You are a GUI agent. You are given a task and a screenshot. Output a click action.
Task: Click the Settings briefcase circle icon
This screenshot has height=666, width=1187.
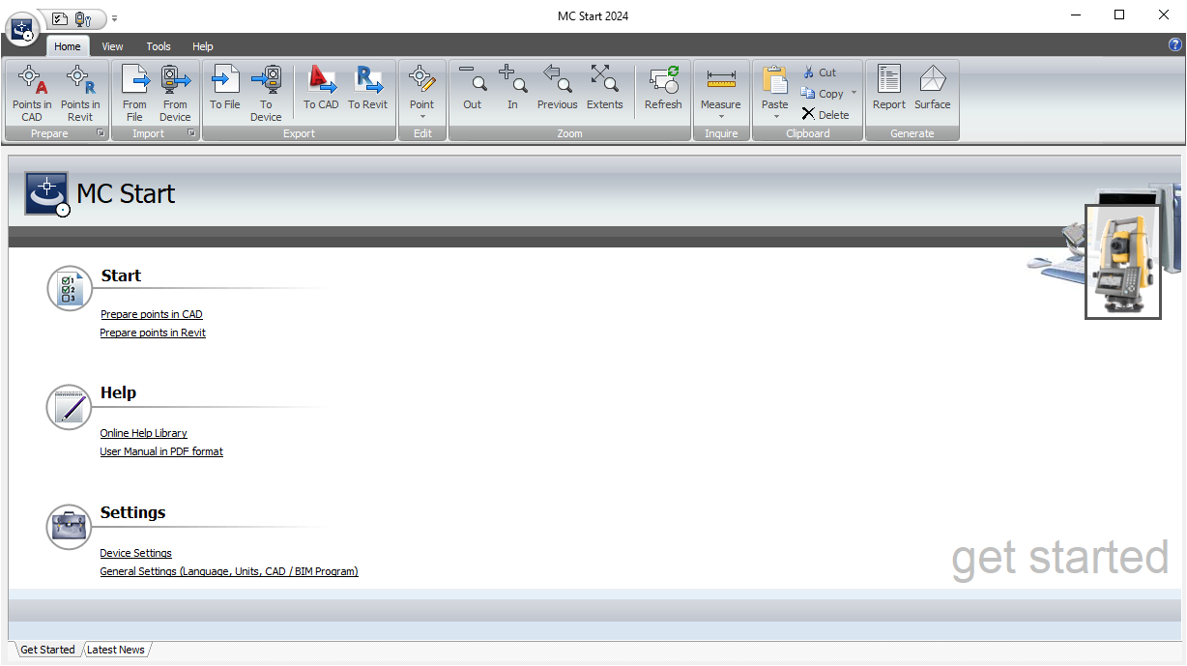[x=70, y=527]
